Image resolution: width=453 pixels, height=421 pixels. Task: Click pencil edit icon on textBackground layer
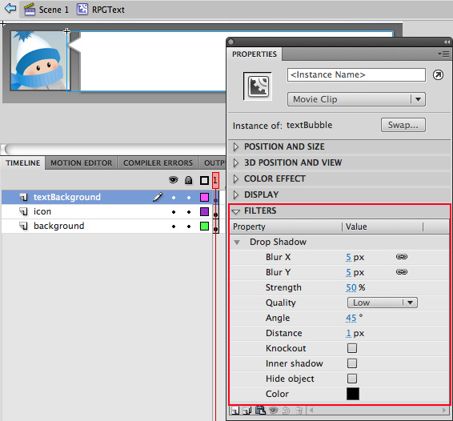158,197
